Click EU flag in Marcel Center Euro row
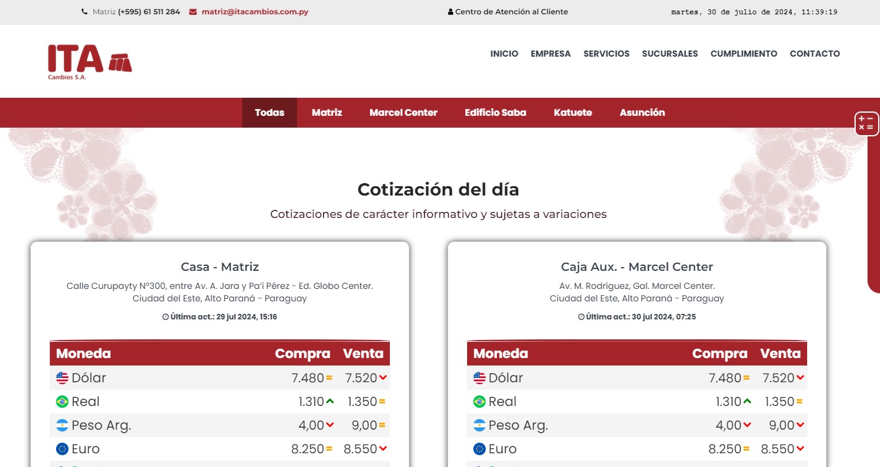880x467 pixels. coord(480,449)
